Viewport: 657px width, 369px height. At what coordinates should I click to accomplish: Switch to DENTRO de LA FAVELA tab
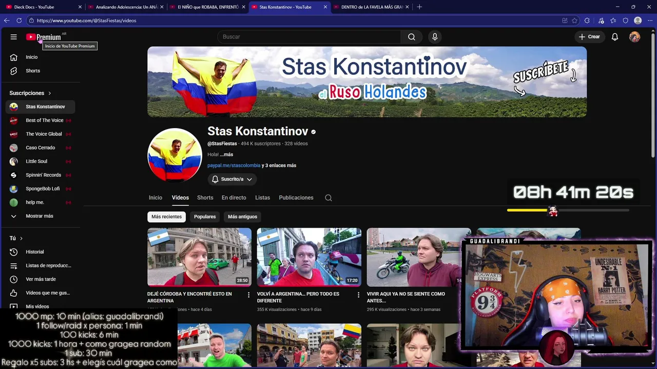[x=372, y=7]
